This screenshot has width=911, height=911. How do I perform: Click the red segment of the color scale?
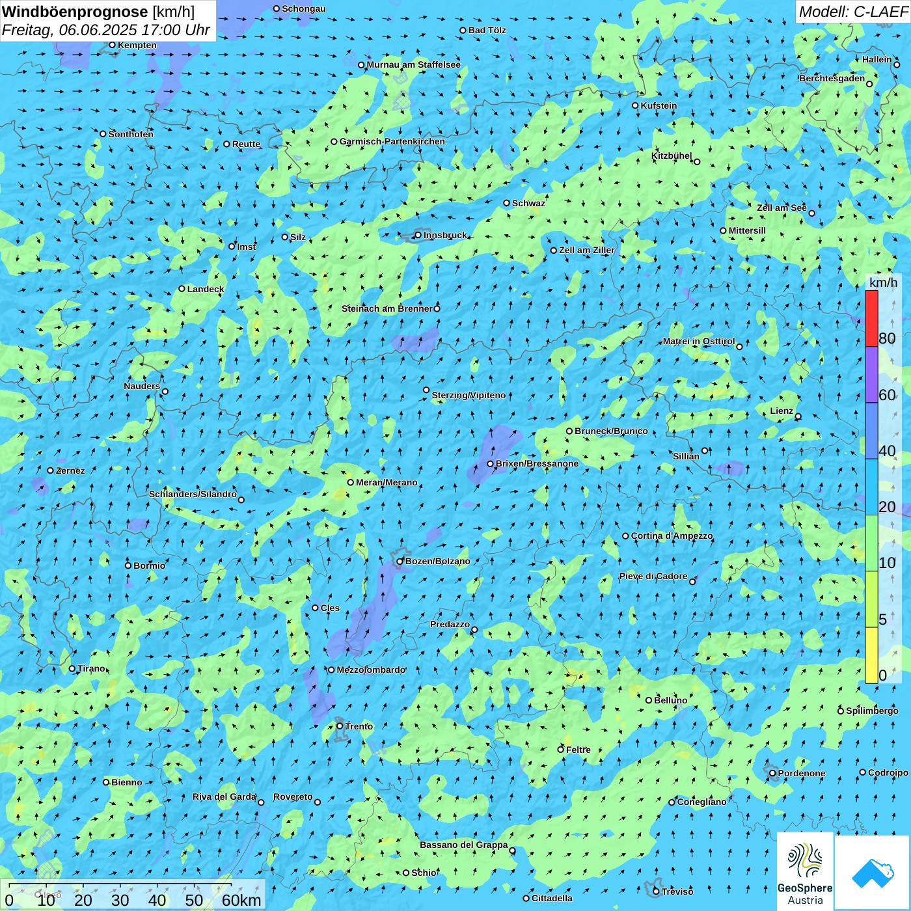pyautogui.click(x=871, y=318)
